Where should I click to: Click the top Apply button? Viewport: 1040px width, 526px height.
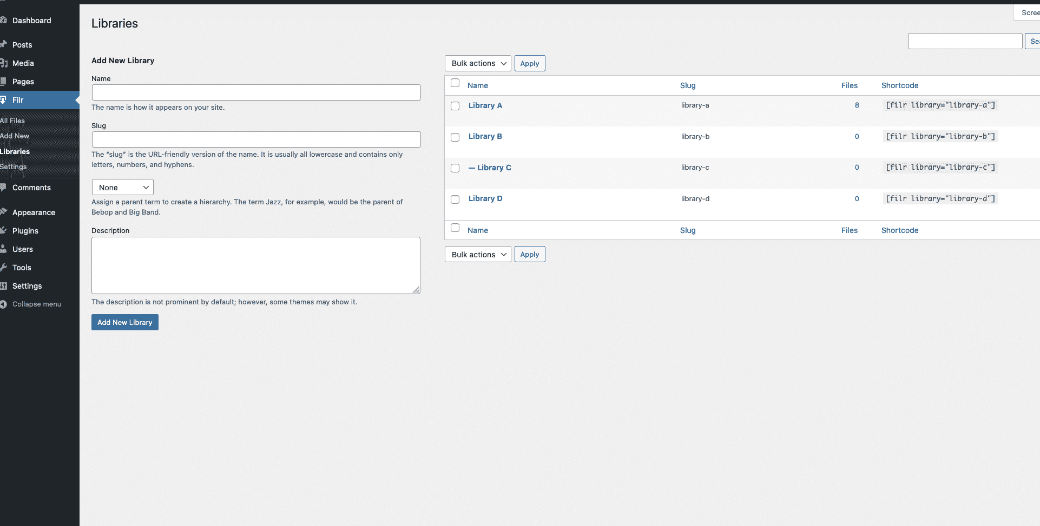click(x=530, y=63)
